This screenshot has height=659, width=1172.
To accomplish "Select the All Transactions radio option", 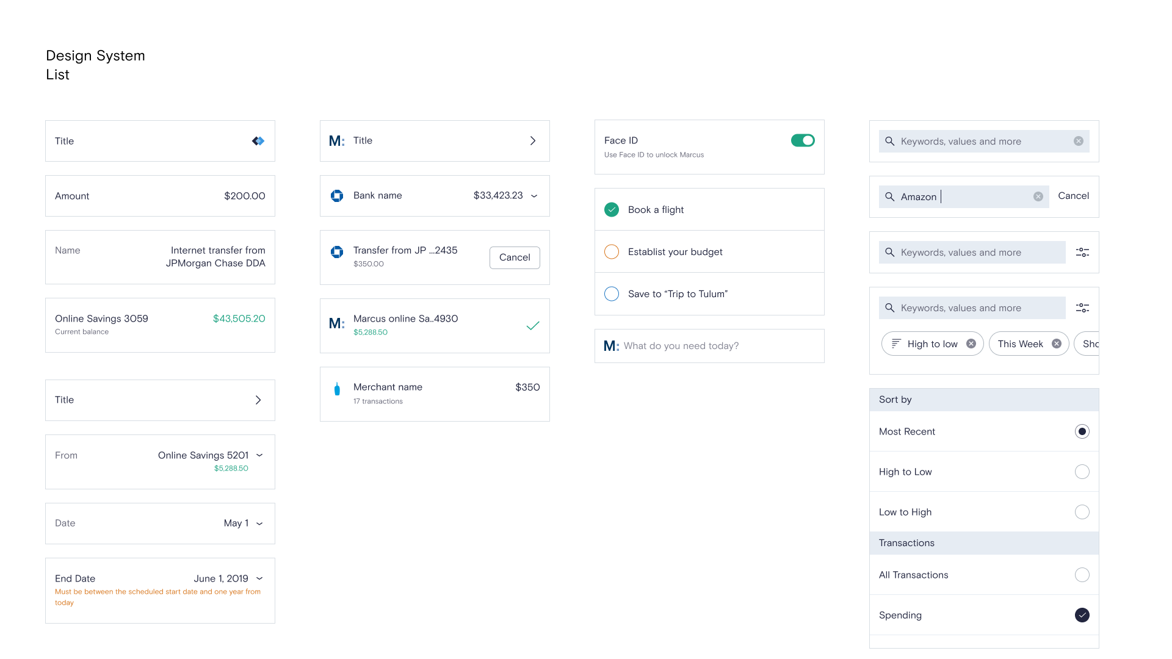I will (1082, 575).
